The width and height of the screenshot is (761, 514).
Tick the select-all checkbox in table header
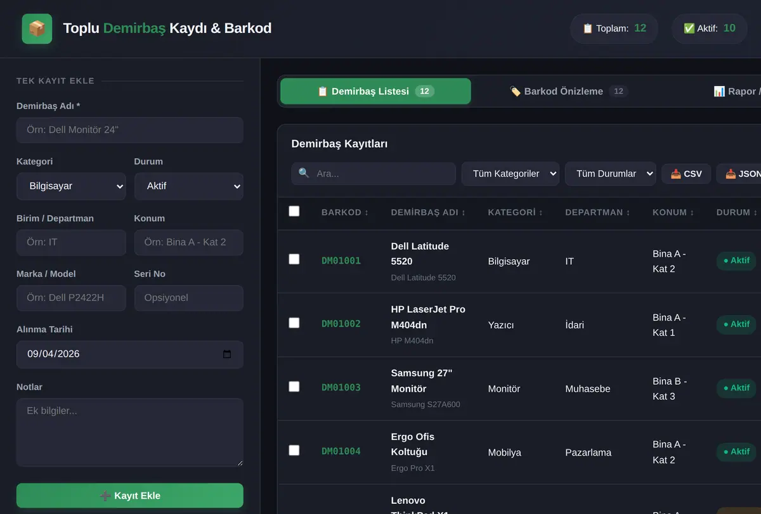click(x=294, y=211)
